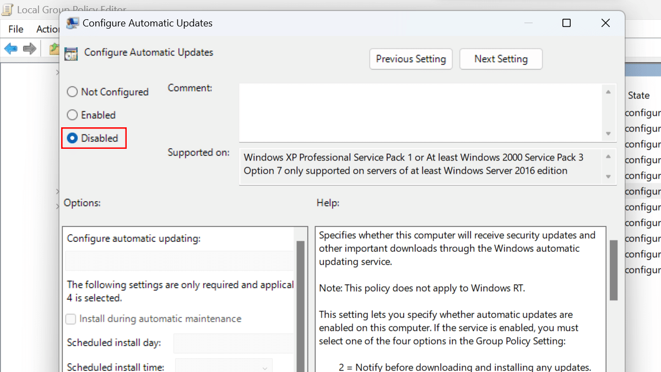Maximize the Configure Automatic Updates dialog
Image resolution: width=661 pixels, height=372 pixels.
(566, 23)
